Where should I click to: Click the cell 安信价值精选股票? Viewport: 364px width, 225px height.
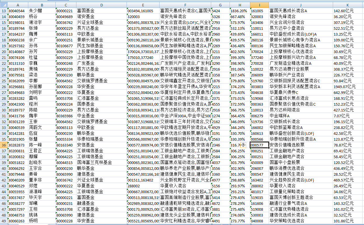click(x=301, y=145)
